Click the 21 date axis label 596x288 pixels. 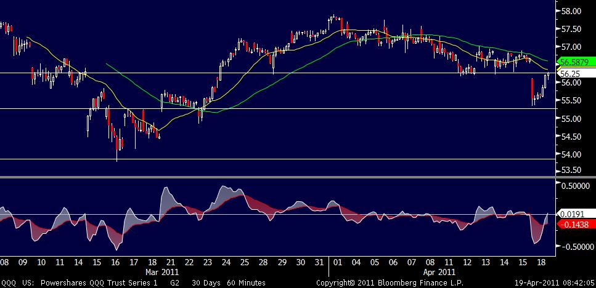point(171,262)
